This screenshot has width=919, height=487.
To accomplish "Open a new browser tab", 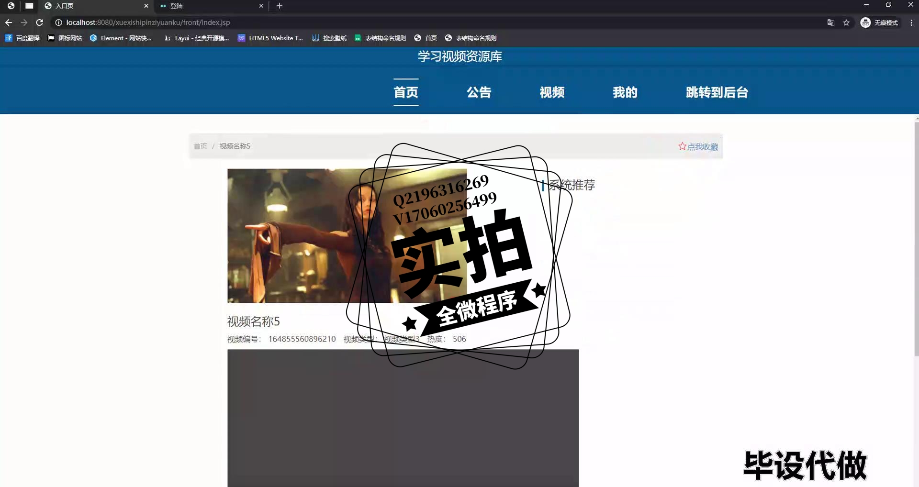I will click(280, 6).
